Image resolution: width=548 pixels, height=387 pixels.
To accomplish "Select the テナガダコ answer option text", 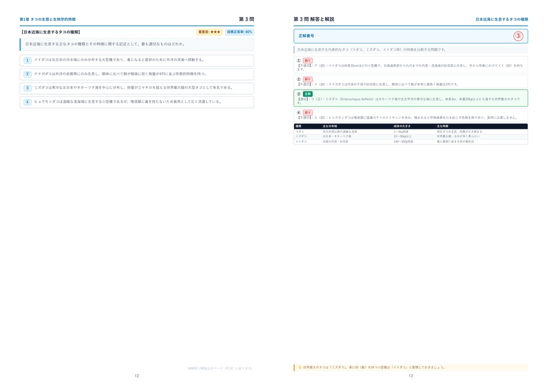I will (x=120, y=74).
